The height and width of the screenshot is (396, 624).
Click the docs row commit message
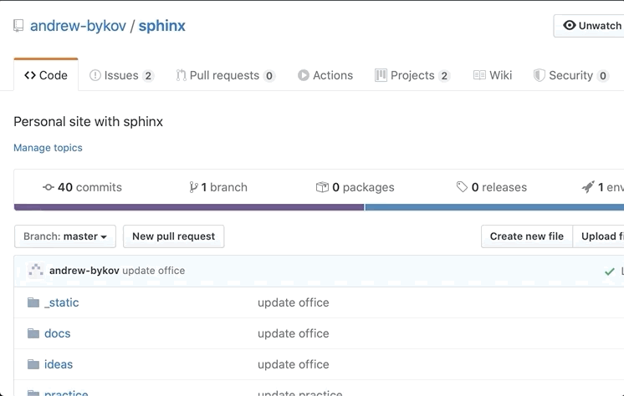[x=294, y=333]
